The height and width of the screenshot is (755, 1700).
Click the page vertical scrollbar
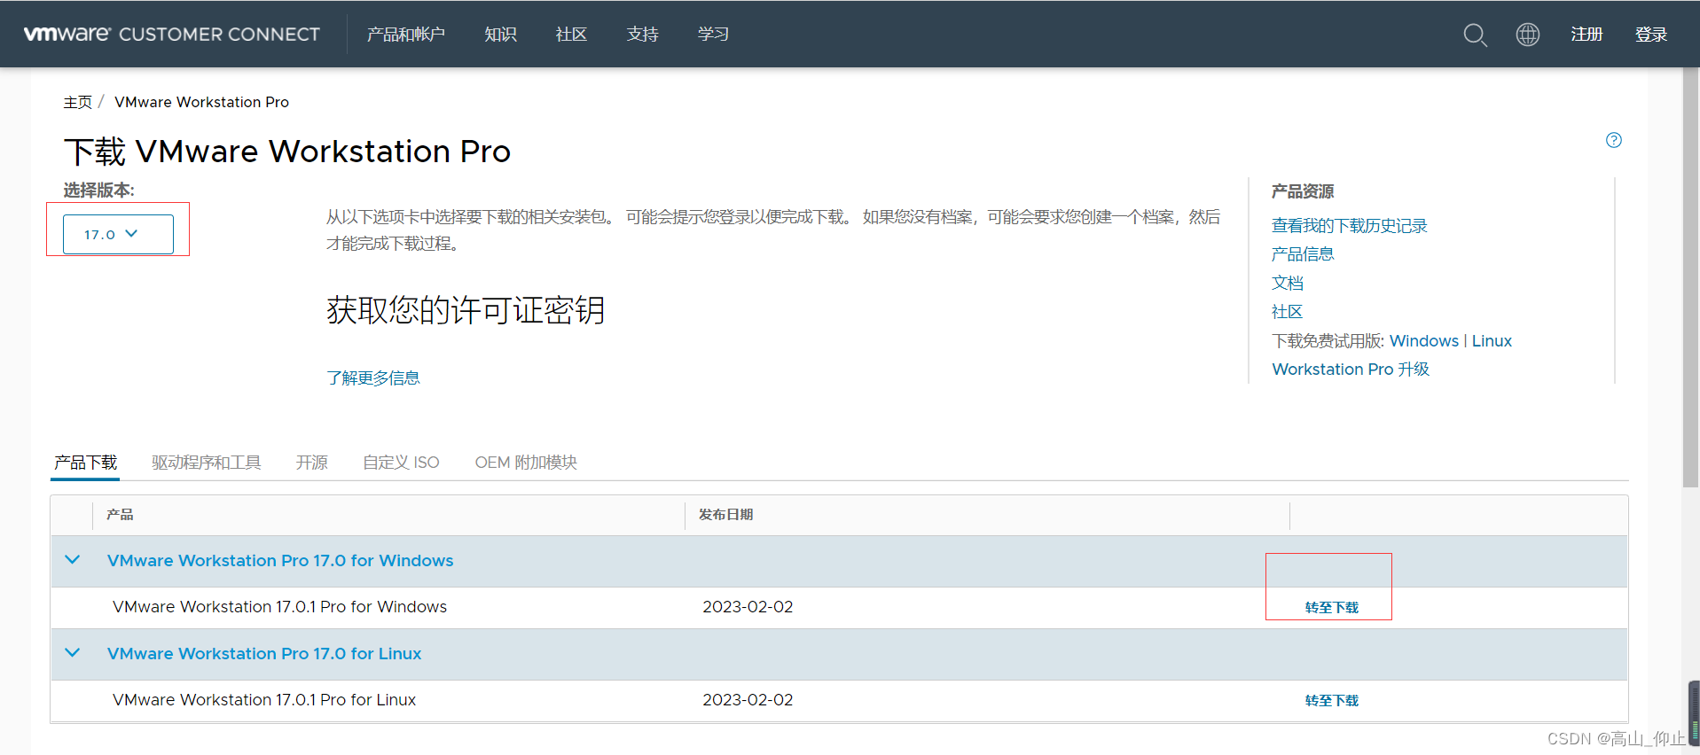[1690, 277]
